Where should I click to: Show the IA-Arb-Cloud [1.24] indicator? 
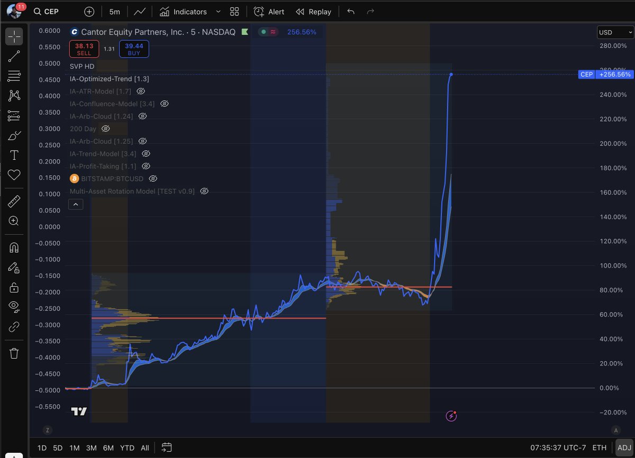[142, 116]
